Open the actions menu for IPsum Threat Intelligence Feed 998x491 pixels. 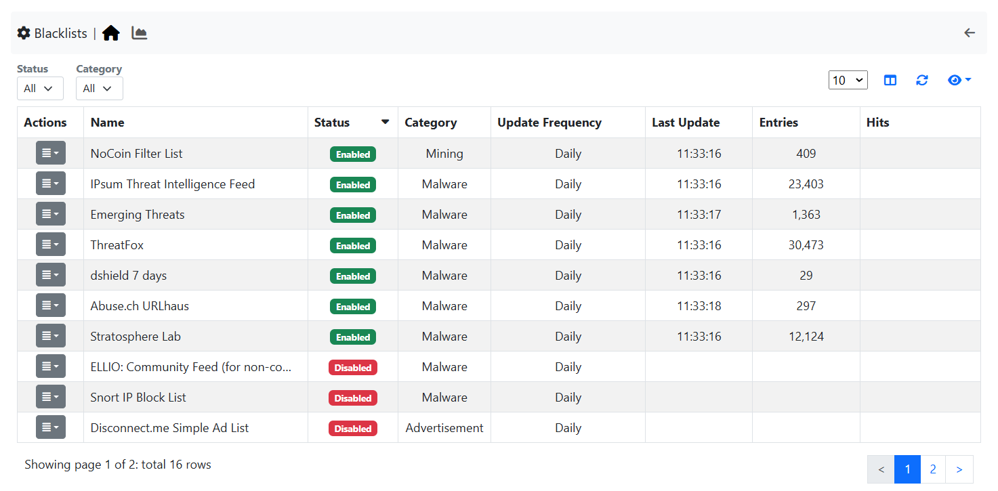click(x=51, y=184)
